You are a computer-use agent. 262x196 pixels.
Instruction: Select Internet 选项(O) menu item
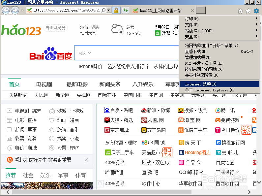click(x=219, y=84)
